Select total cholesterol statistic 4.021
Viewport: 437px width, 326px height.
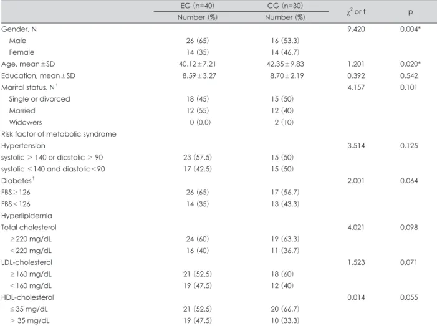coord(356,228)
